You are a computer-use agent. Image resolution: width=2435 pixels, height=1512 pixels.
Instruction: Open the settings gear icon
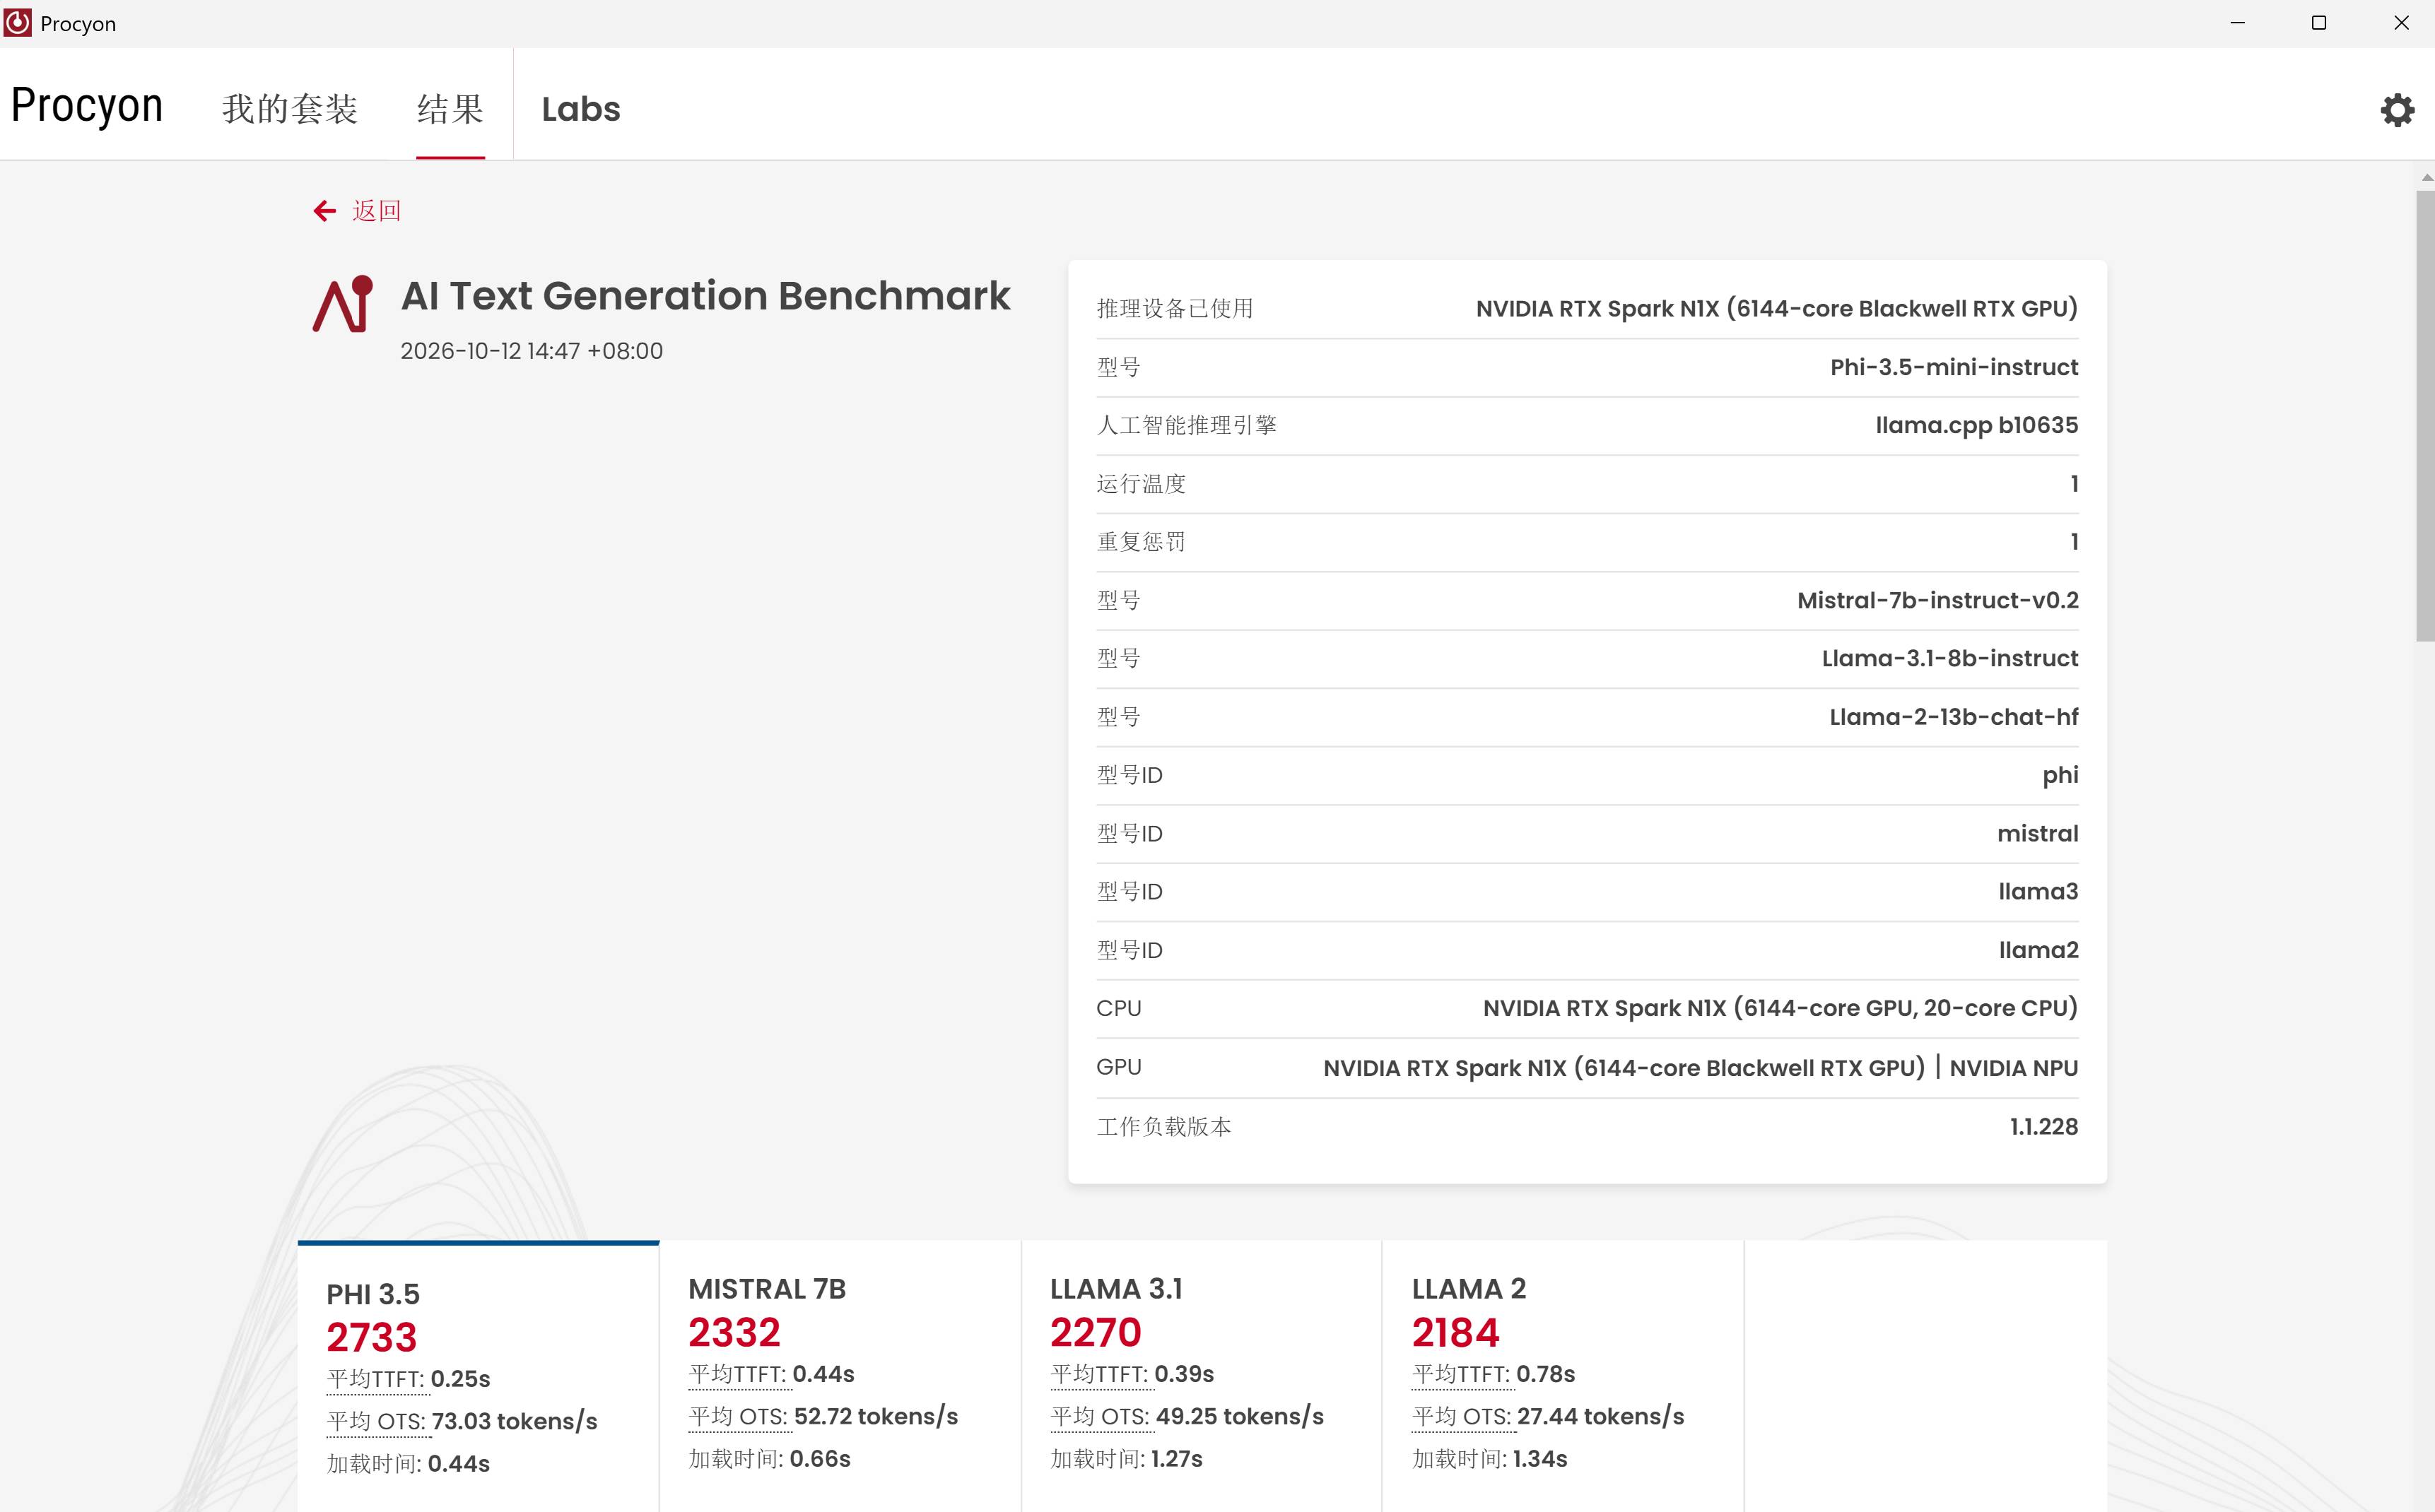2397,109
